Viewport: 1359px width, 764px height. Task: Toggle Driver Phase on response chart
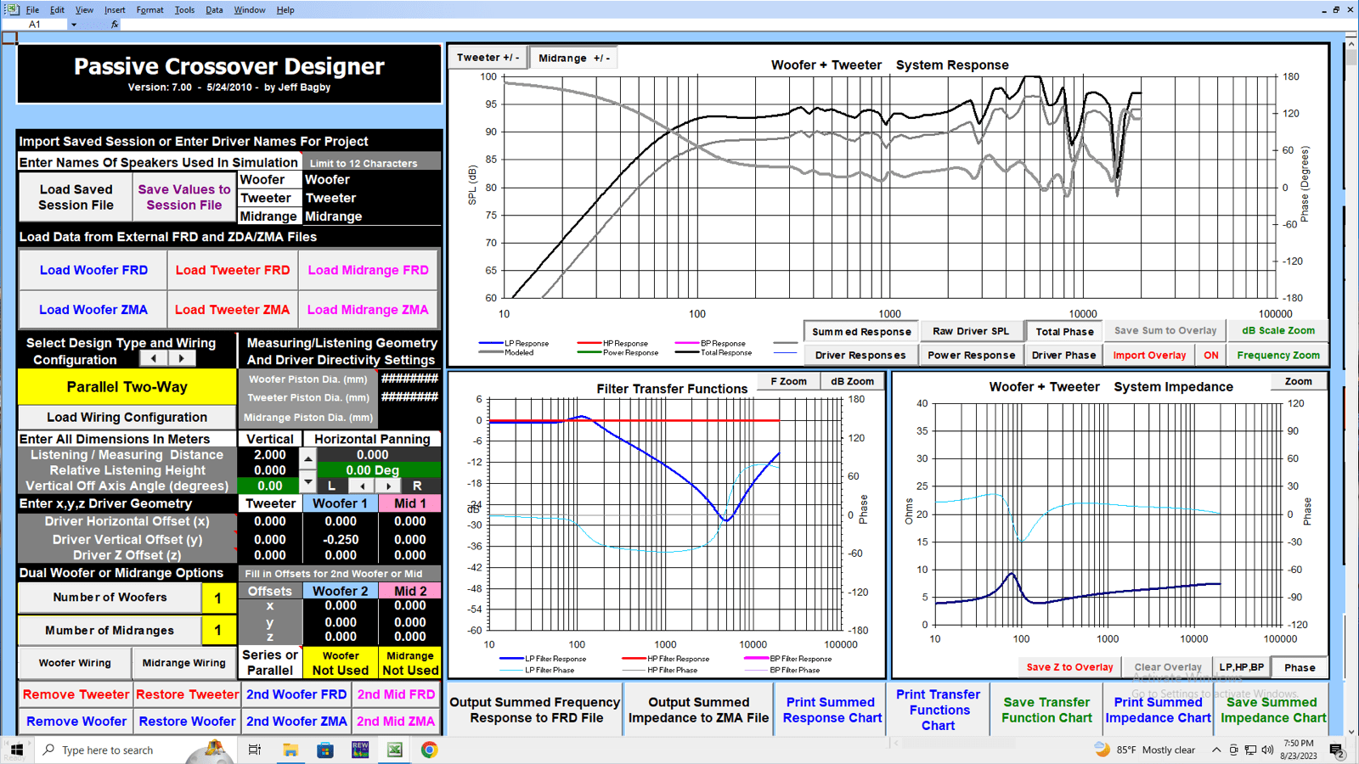tap(1063, 355)
